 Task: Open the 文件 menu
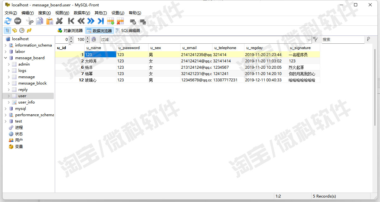(11, 13)
